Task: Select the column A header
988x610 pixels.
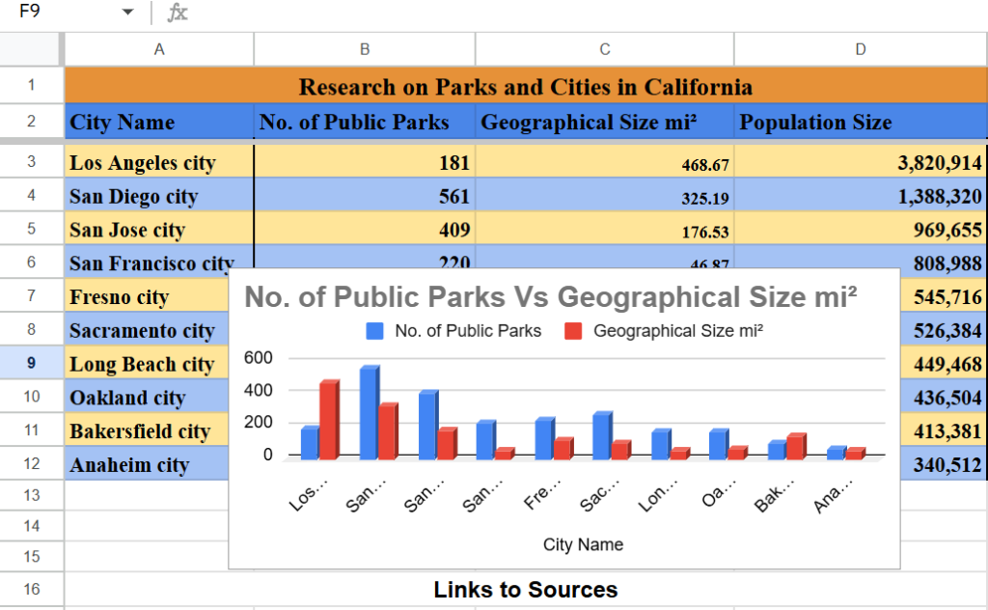Action: [159, 49]
